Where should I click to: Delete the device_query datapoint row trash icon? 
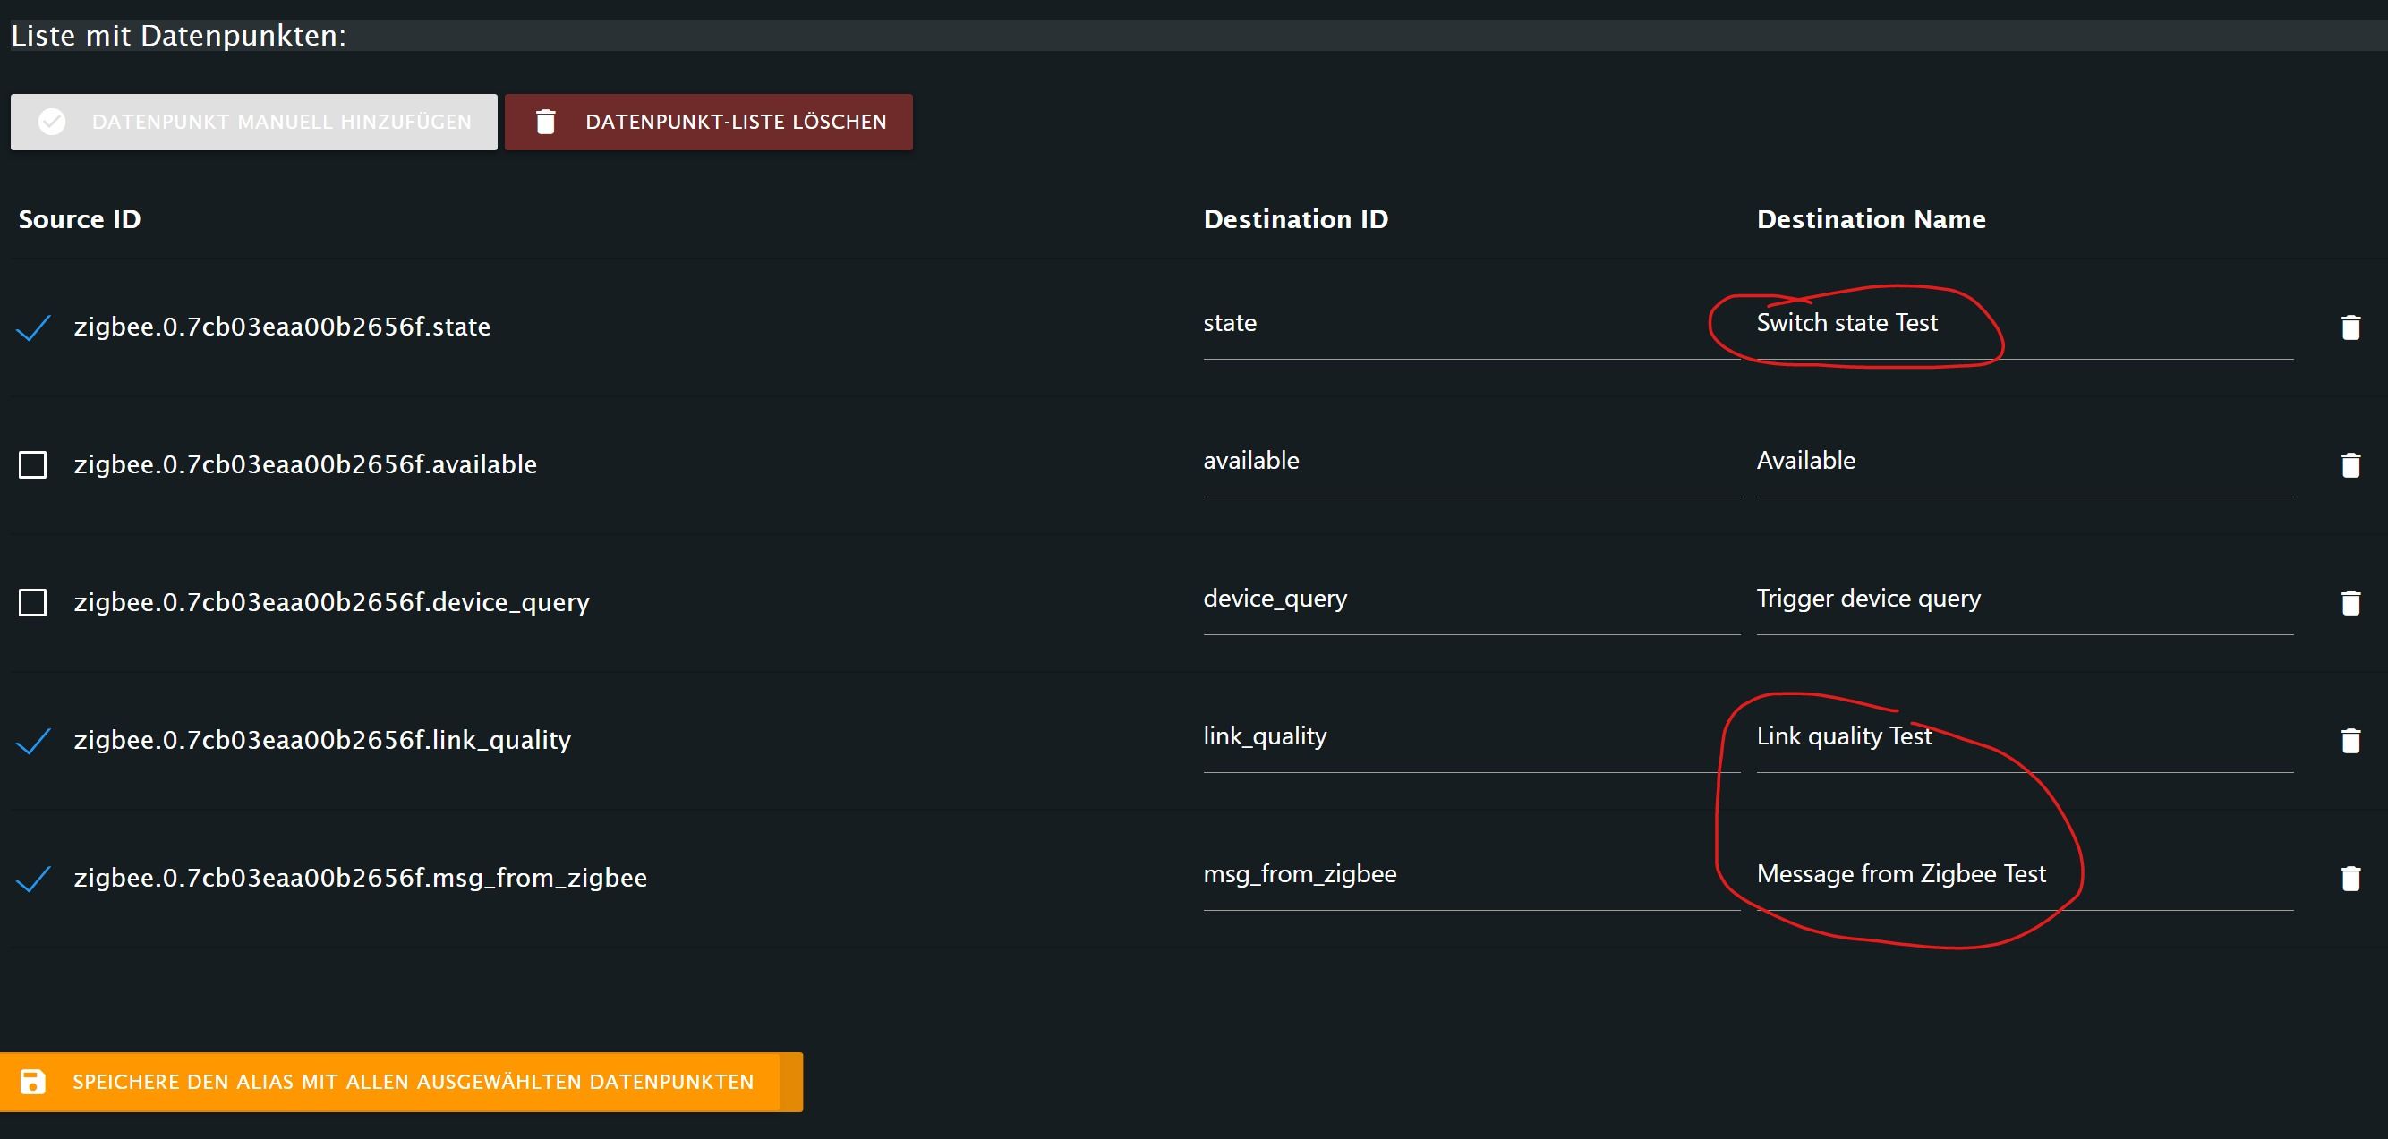click(2350, 603)
